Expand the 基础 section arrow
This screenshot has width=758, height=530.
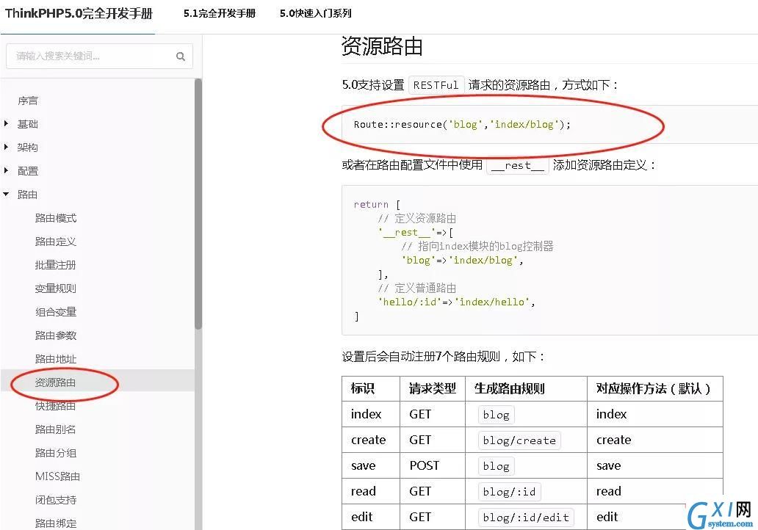tap(7, 123)
